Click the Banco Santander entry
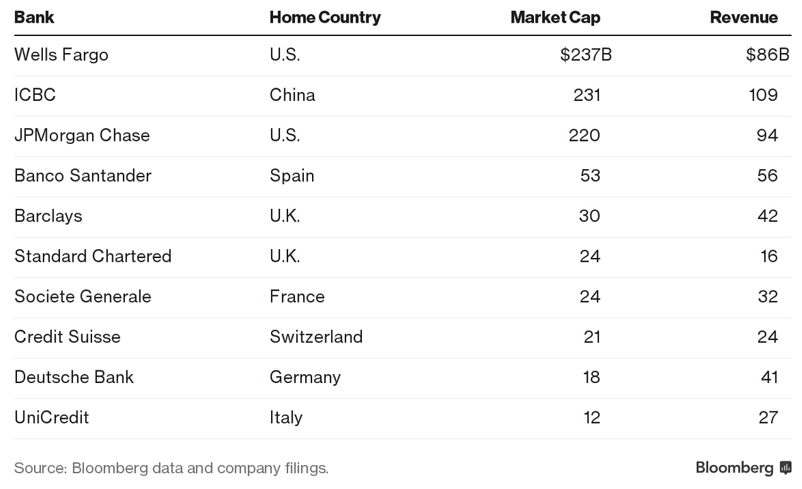The image size is (802, 489). click(83, 175)
